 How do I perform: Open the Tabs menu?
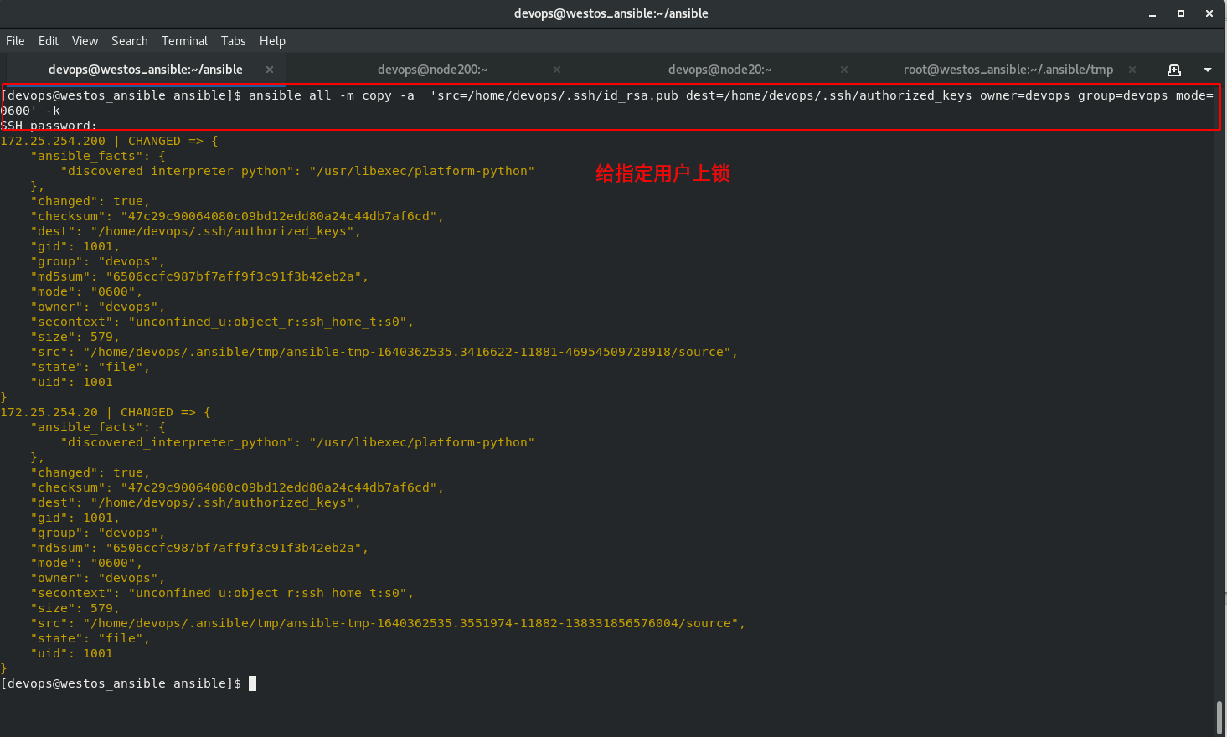233,40
